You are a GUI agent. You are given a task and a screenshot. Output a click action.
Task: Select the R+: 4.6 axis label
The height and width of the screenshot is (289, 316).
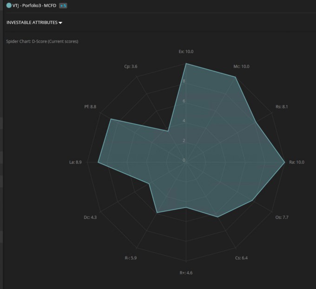coord(186,273)
